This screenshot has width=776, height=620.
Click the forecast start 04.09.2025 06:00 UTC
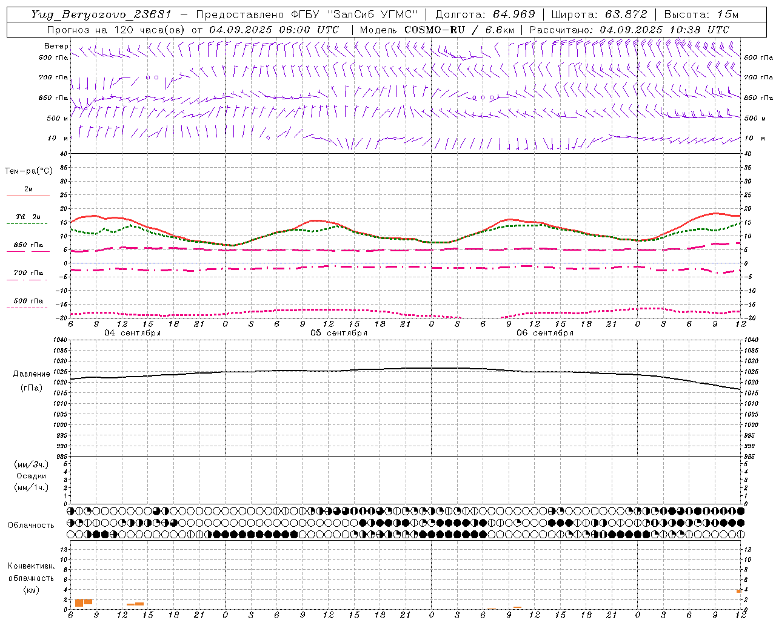pos(274,29)
